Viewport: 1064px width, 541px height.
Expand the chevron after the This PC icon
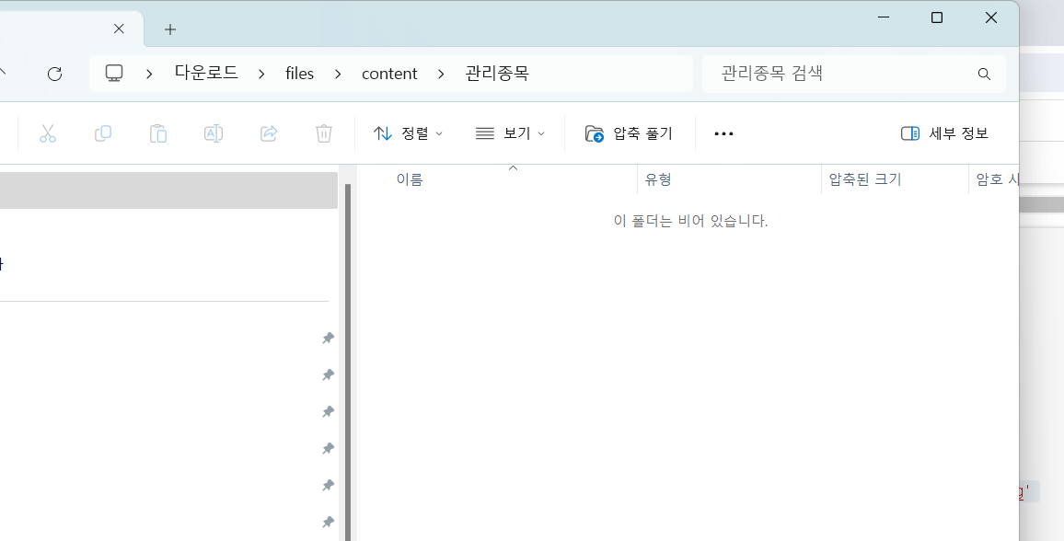(x=149, y=74)
